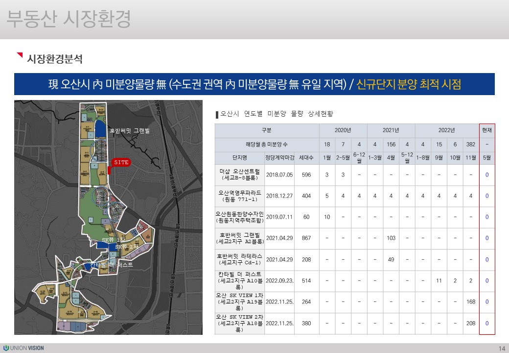Select the table title 오산시 연도별 미분양 물량 상세현황
The width and height of the screenshot is (509, 353).
tap(277, 114)
